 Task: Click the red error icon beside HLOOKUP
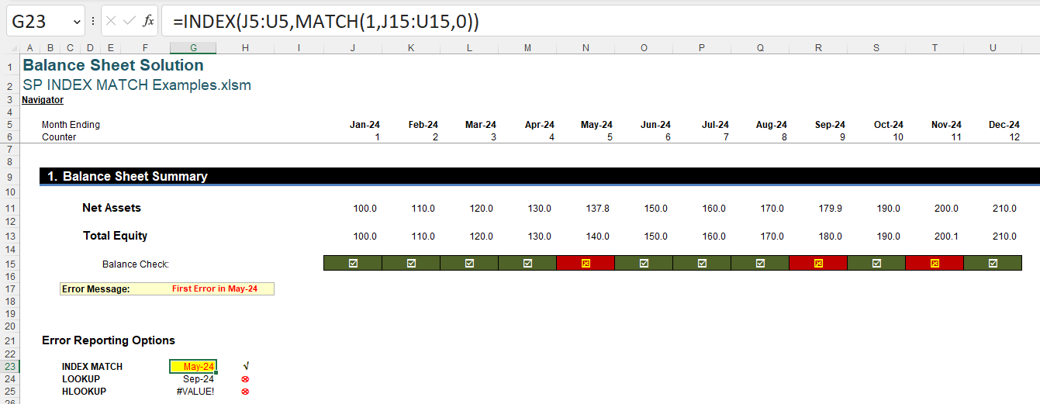(245, 392)
